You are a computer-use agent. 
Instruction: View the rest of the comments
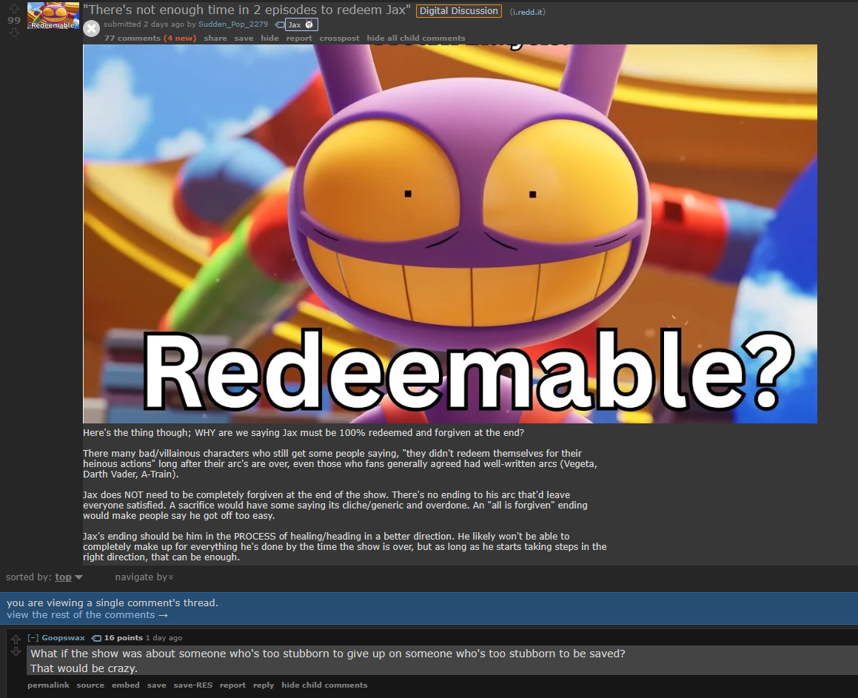point(87,615)
